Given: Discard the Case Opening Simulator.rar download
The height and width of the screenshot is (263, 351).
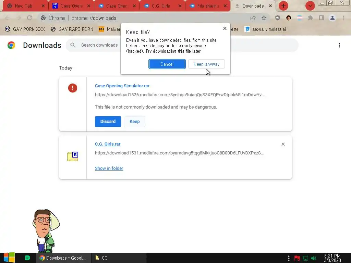Looking at the screenshot, I should tap(108, 122).
